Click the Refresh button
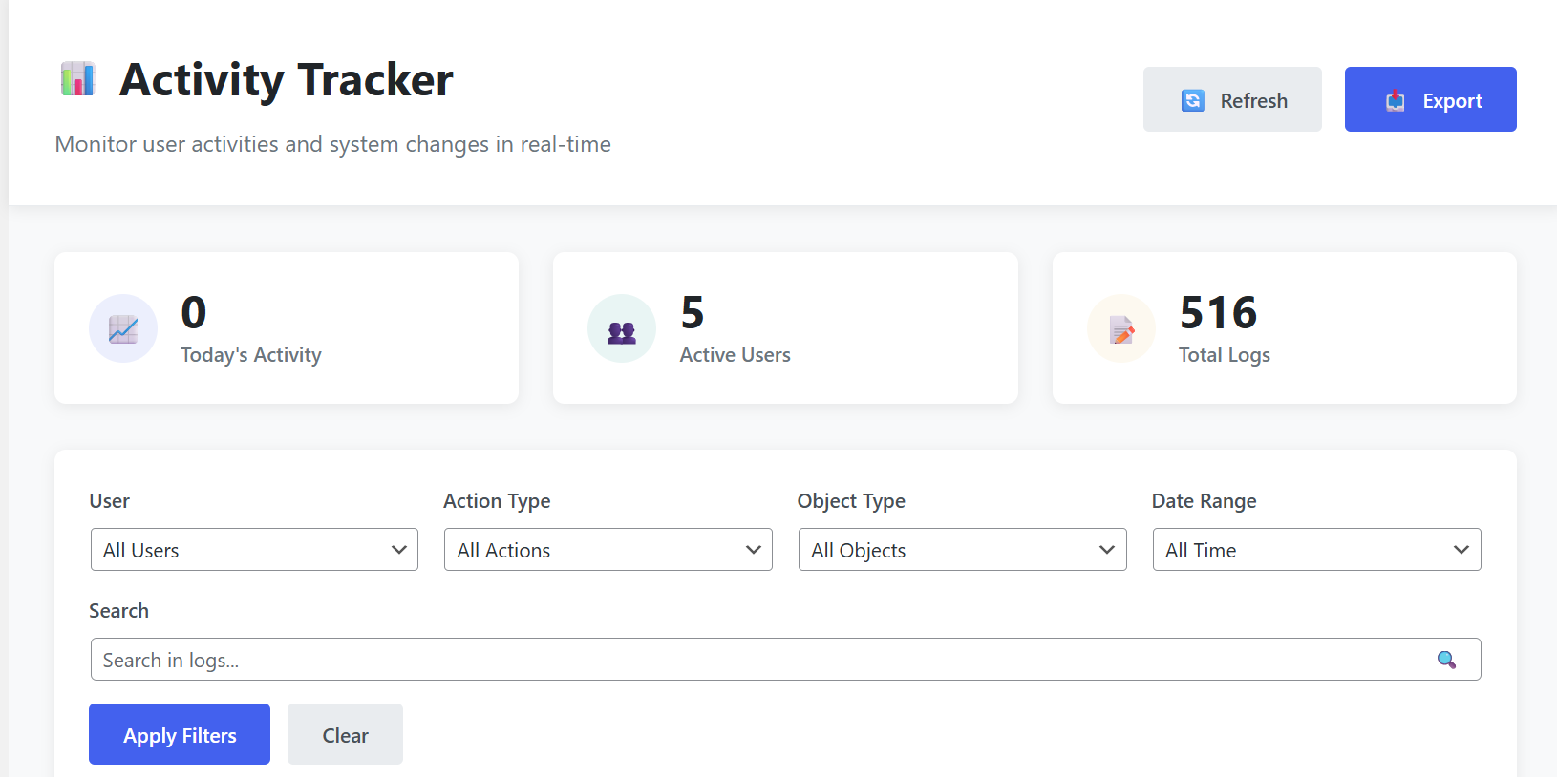 pyautogui.click(x=1232, y=99)
